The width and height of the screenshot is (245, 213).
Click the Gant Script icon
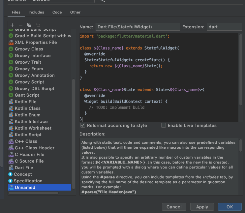11,95
